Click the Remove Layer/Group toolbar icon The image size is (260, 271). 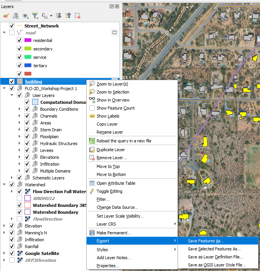(x=78, y=16)
